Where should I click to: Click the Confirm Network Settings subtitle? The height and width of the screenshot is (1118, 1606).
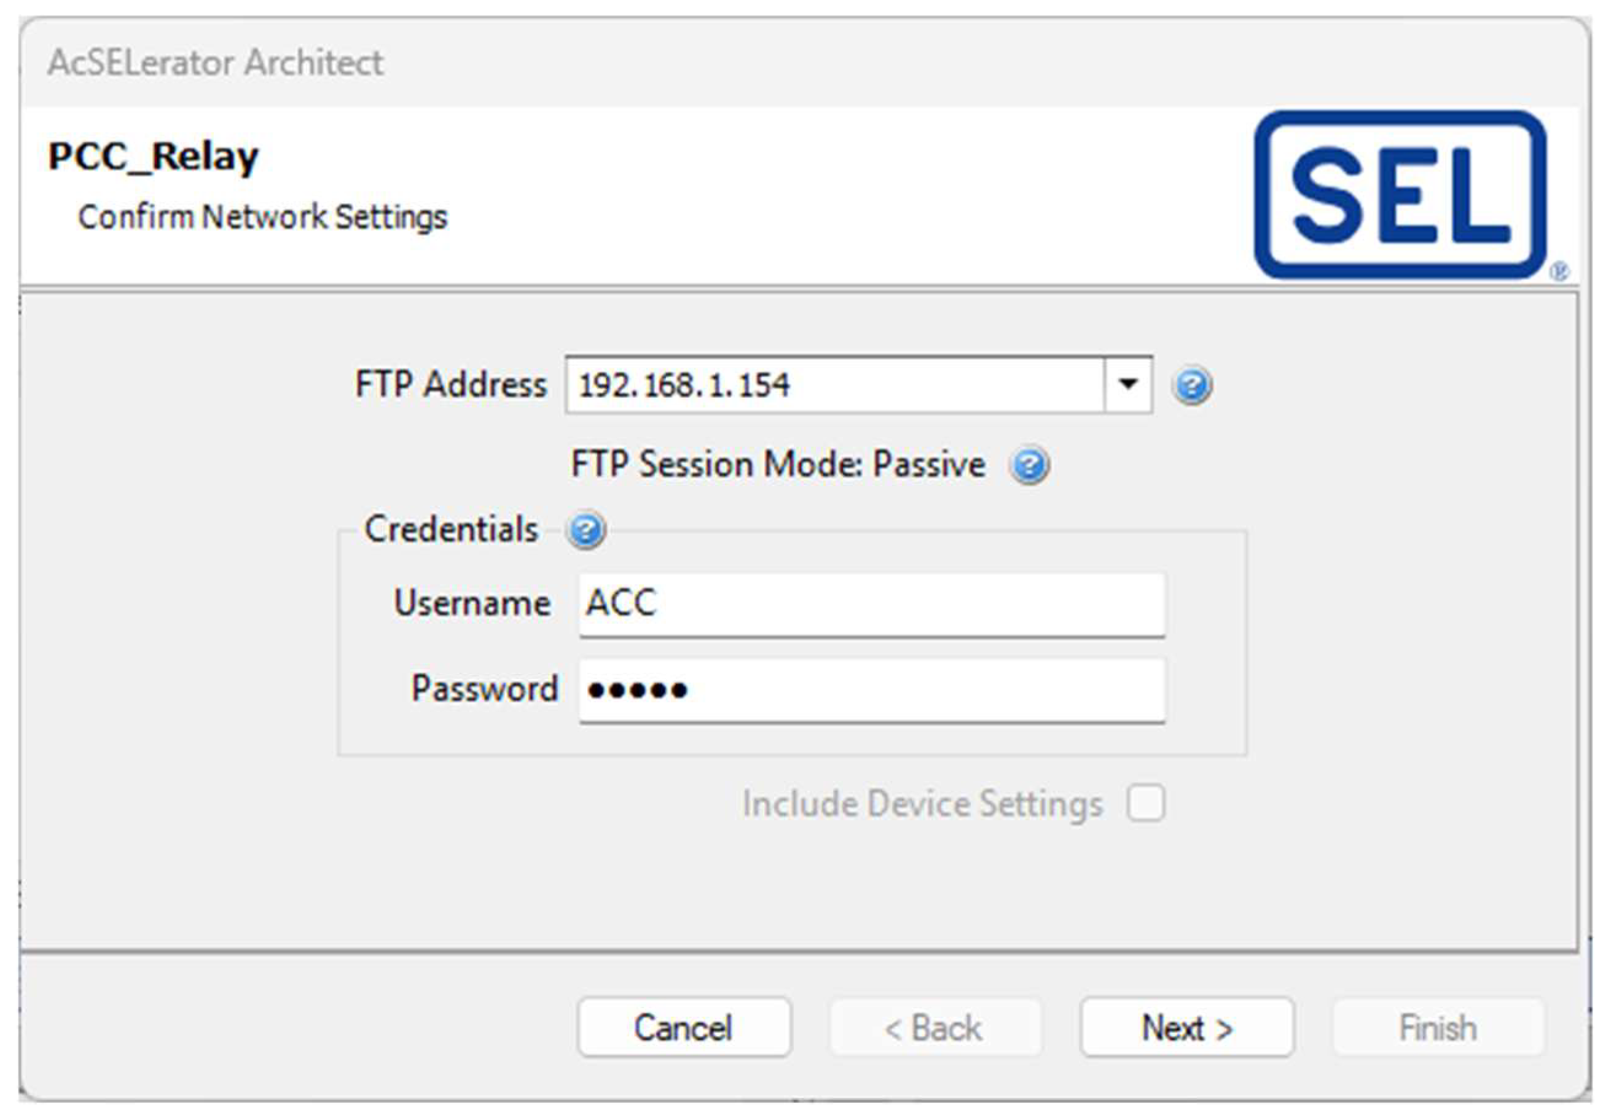tap(262, 217)
